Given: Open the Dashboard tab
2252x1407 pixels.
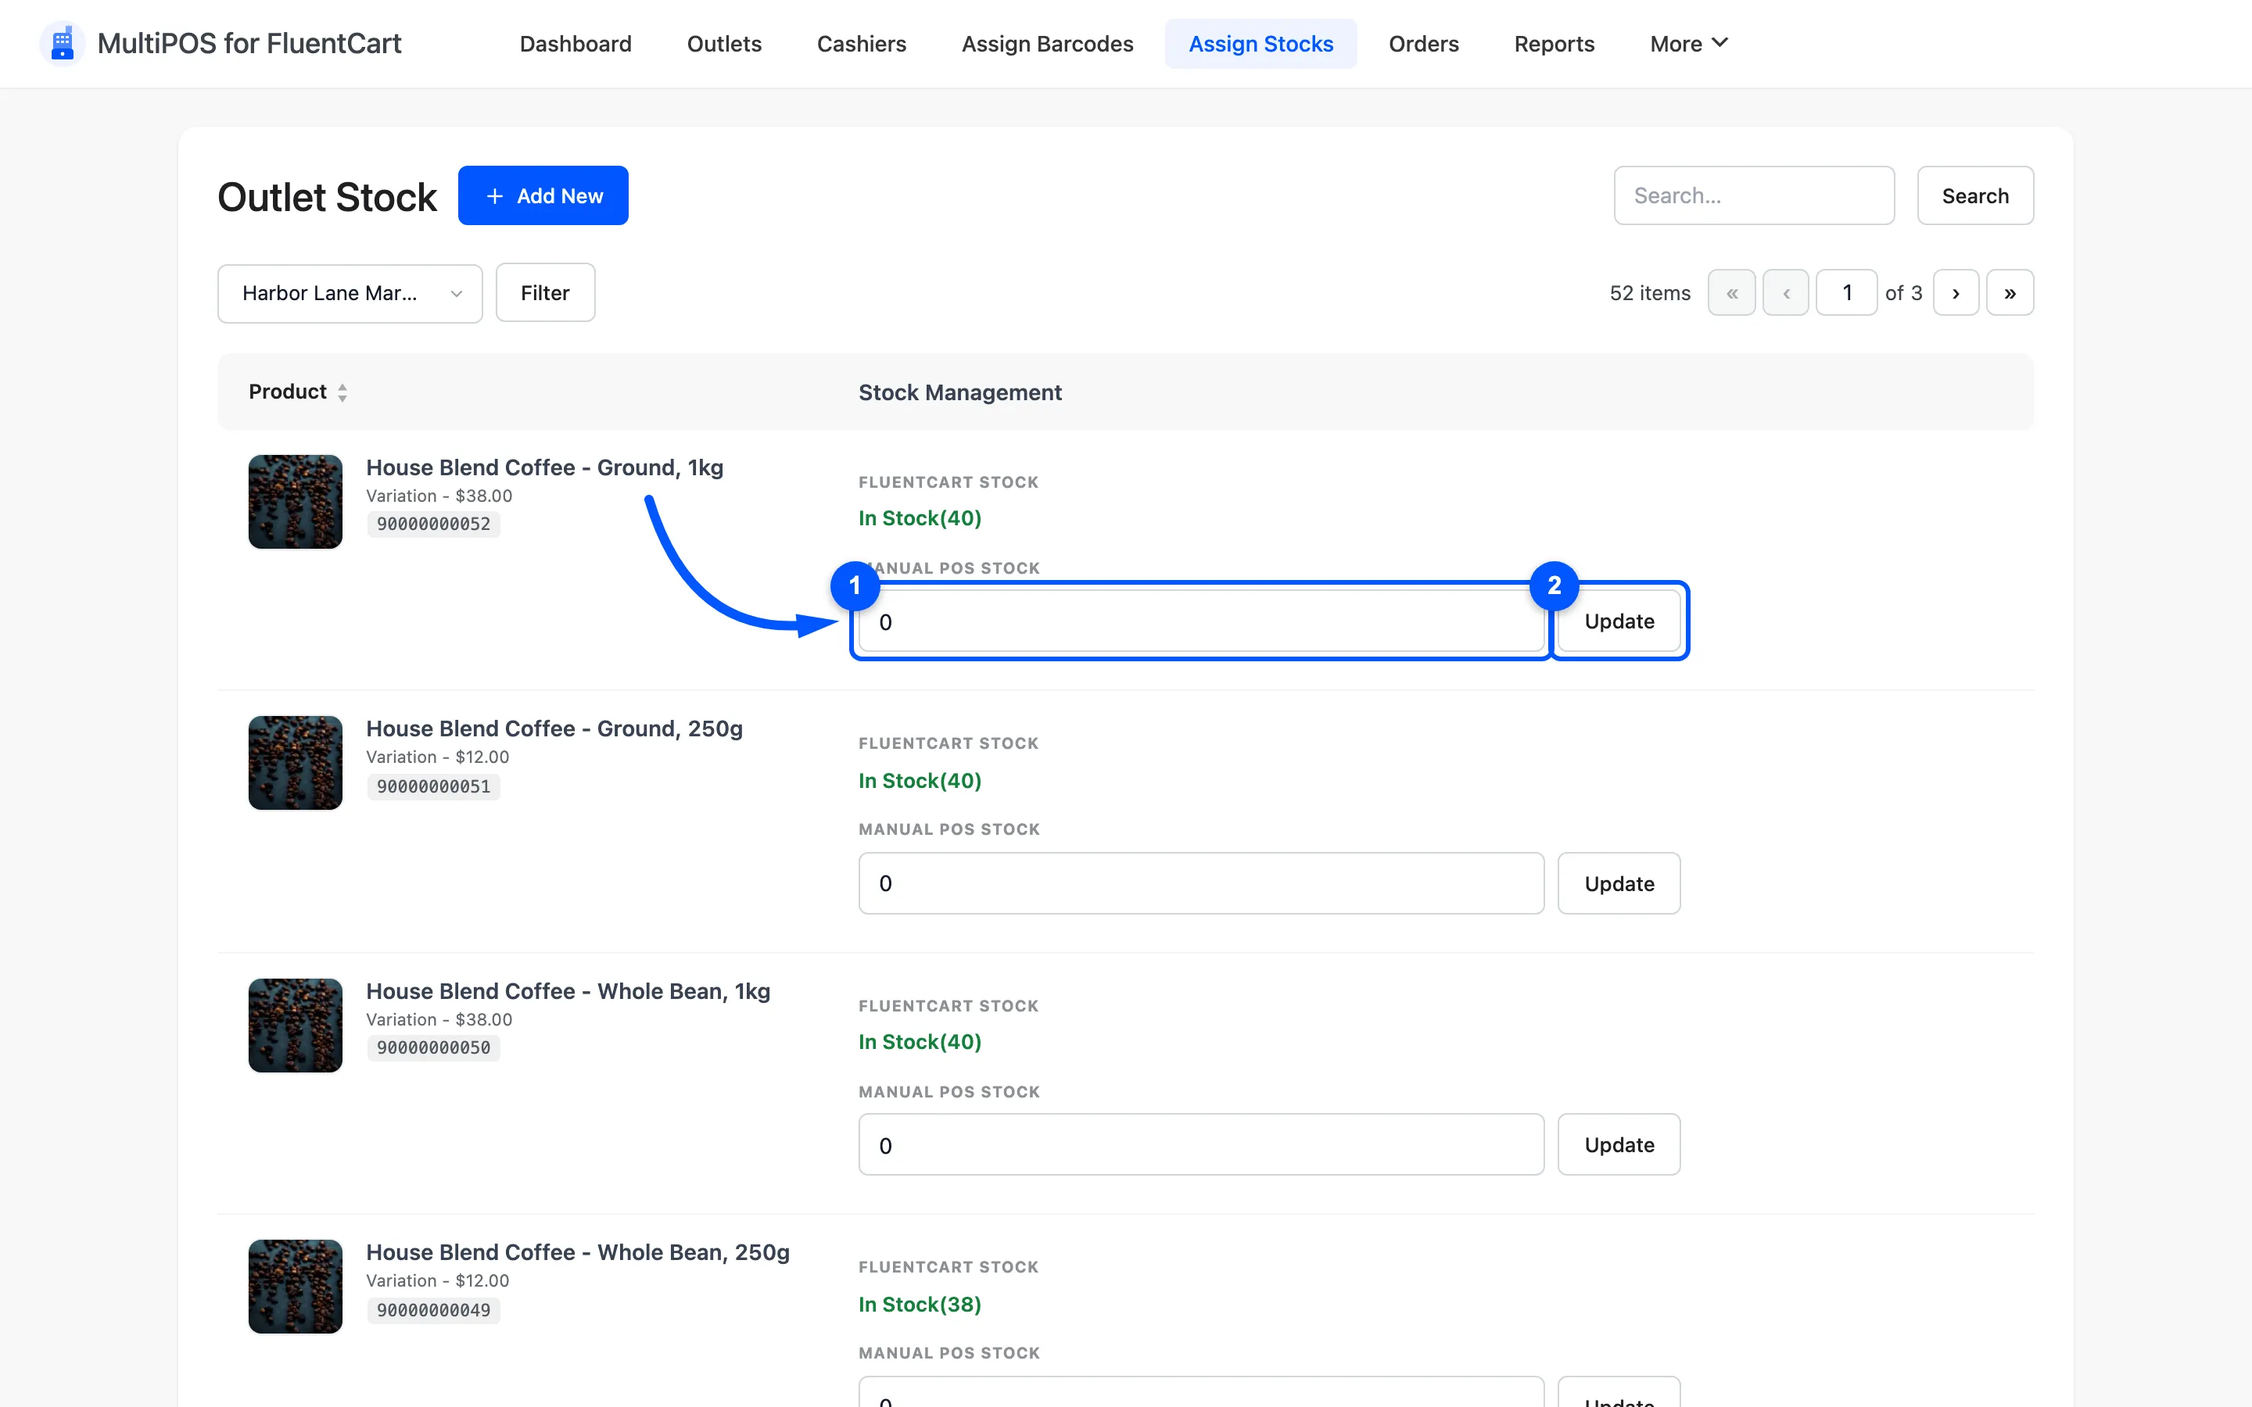Looking at the screenshot, I should [575, 44].
